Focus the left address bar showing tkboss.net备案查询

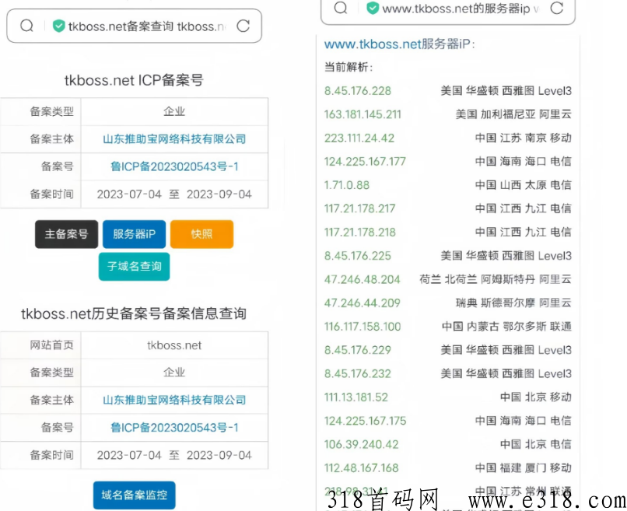(x=135, y=26)
